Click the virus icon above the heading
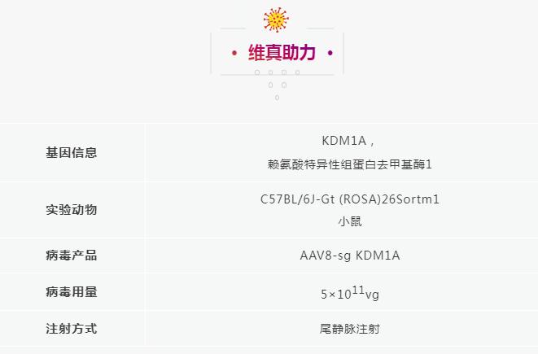 (x=276, y=20)
